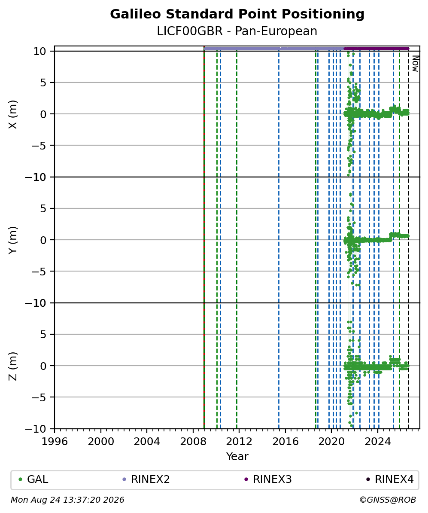The height and width of the screenshot is (513, 428).
Task: Click the 'Now' marker label
Action: click(415, 64)
